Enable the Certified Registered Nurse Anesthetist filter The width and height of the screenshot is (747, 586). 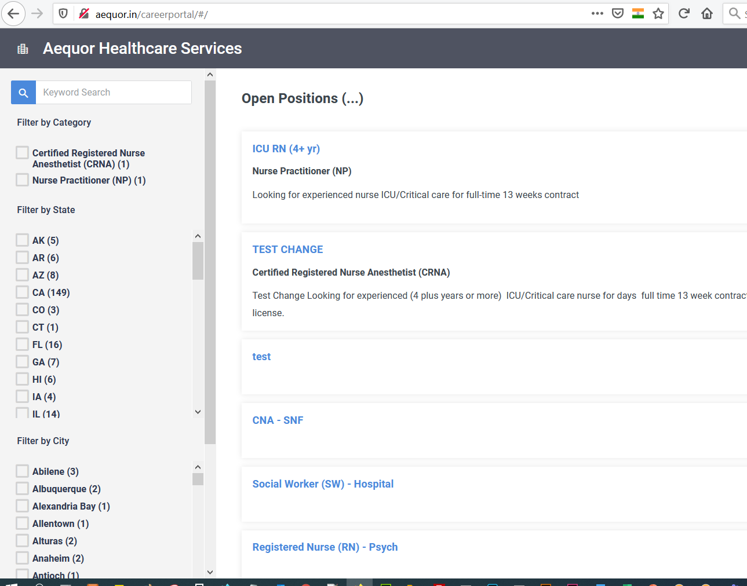[21, 152]
